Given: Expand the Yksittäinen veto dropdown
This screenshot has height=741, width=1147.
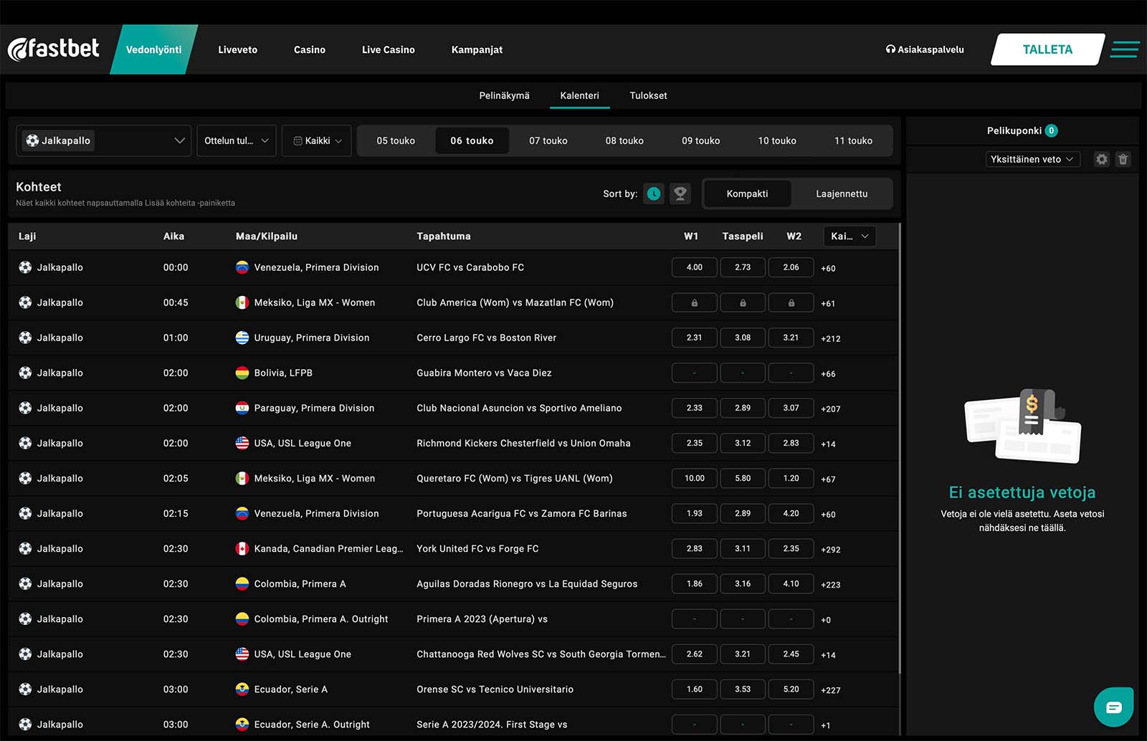Looking at the screenshot, I should point(1032,159).
